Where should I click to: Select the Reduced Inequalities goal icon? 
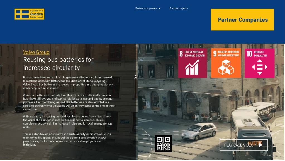pyautogui.click(x=260, y=63)
